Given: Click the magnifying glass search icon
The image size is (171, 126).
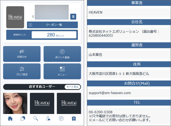Looking at the screenshot, I should pyautogui.click(x=36, y=118).
